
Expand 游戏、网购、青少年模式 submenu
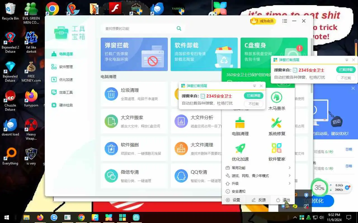click(289, 176)
